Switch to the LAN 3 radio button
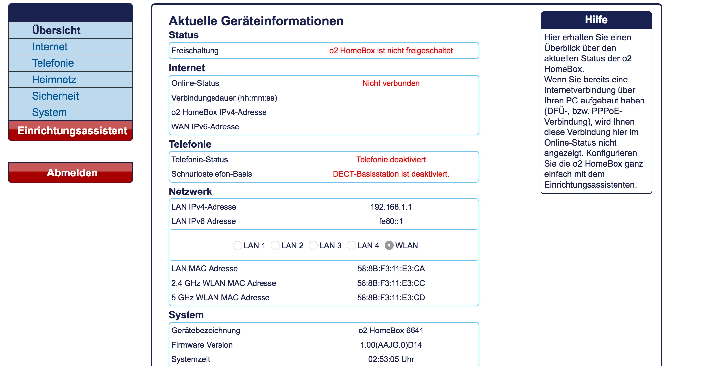704x366 pixels. point(313,245)
